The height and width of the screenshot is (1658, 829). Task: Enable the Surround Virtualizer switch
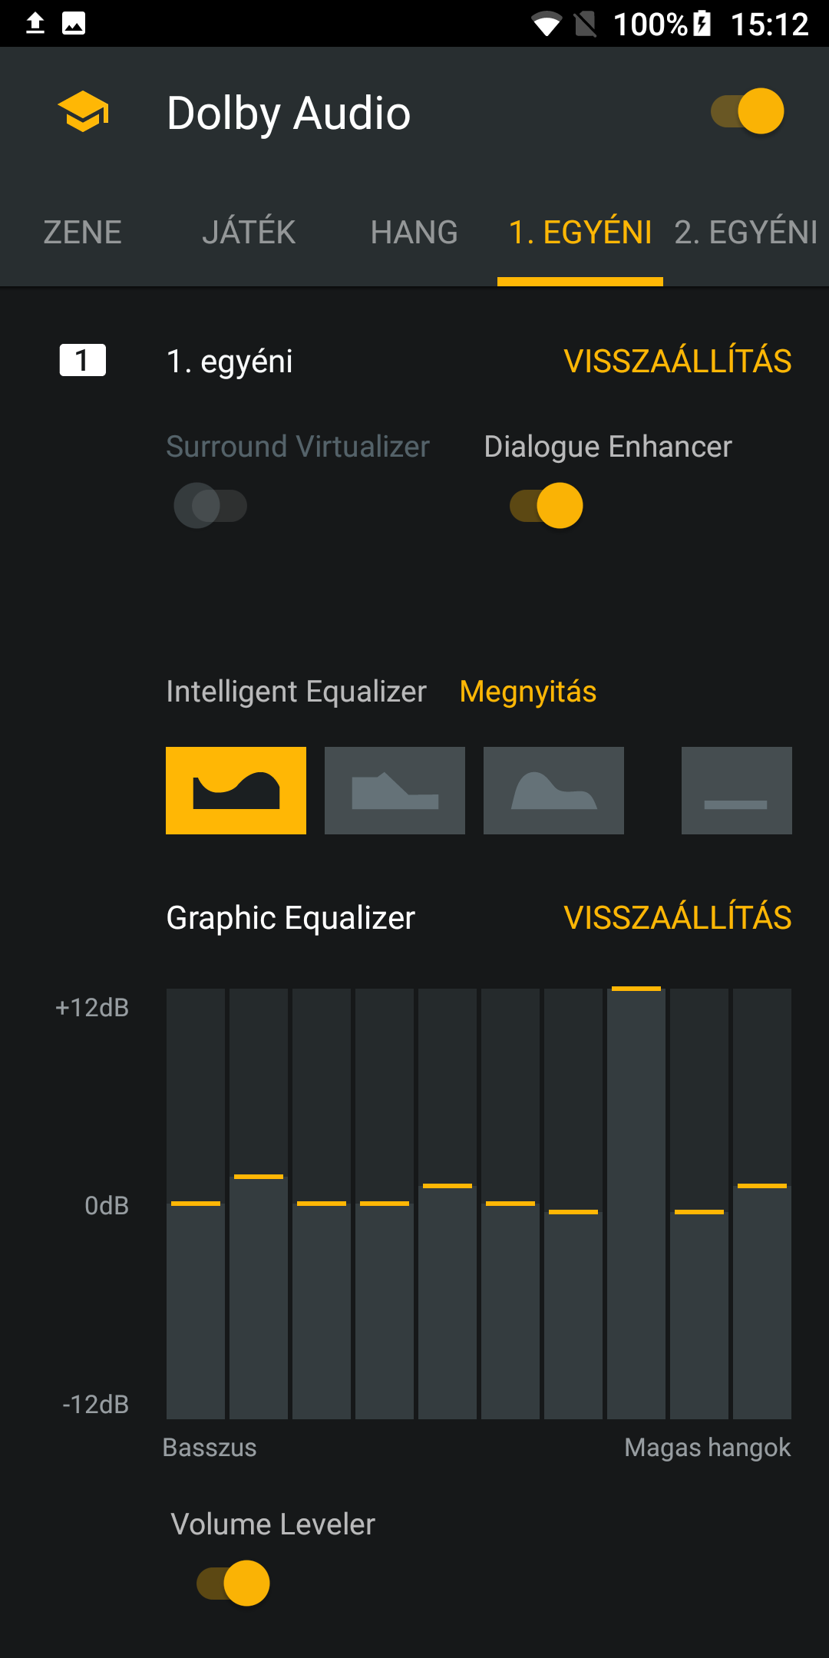coord(210,505)
